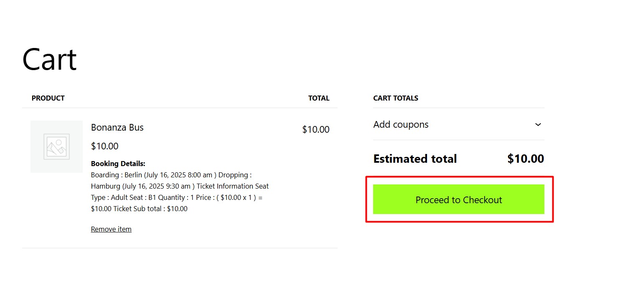
Task: Remove item from the cart
Action: point(111,229)
